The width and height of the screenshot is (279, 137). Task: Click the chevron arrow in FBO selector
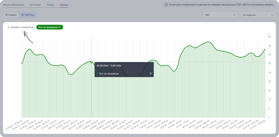click(x=234, y=15)
